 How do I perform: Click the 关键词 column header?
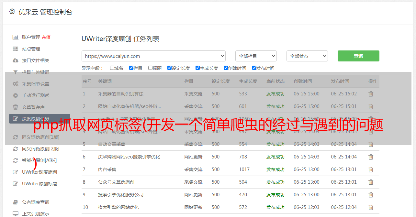(x=105, y=81)
